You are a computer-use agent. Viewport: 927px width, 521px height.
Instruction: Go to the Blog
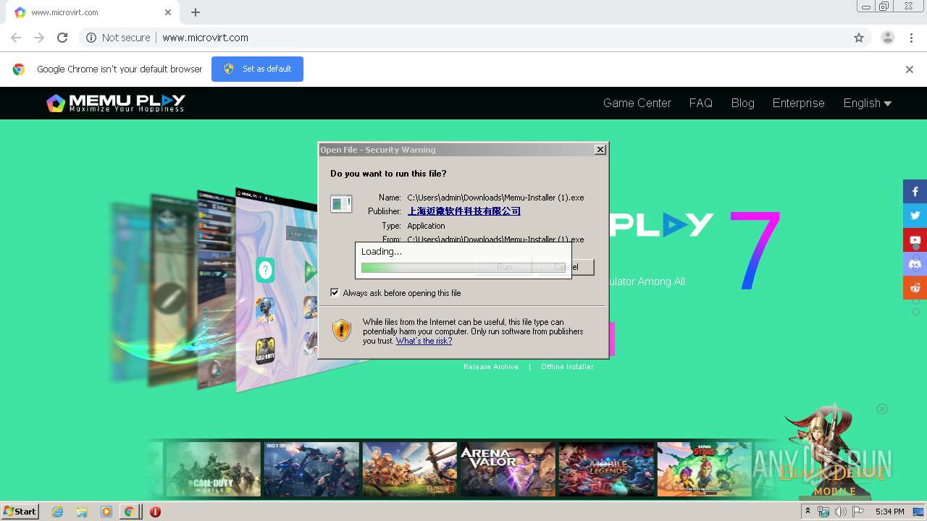pyautogui.click(x=742, y=103)
